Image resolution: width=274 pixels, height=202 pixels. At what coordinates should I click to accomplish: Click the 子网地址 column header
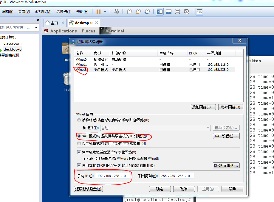(220, 53)
